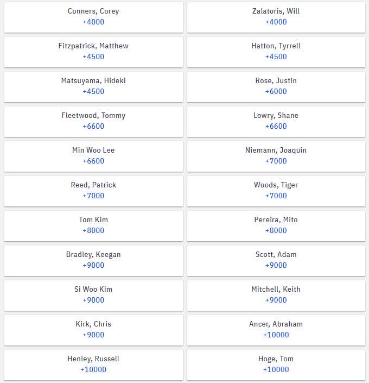
Task: Pick Zalatoris, Will +4000 odds
Action: (276, 17)
